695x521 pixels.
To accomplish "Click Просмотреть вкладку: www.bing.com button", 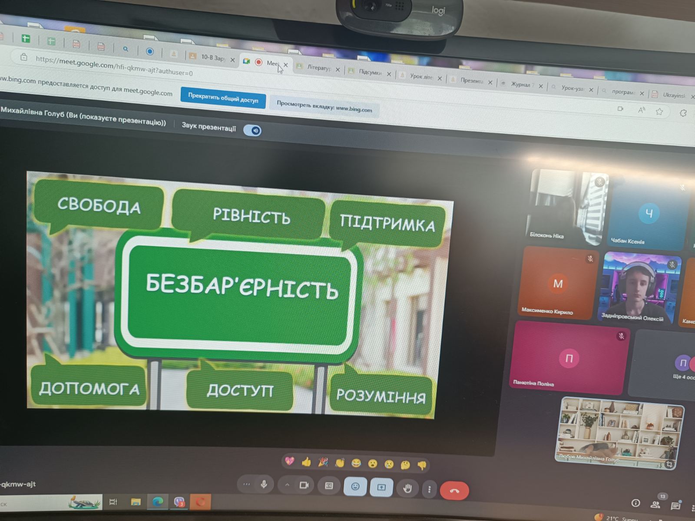I will pyautogui.click(x=324, y=107).
